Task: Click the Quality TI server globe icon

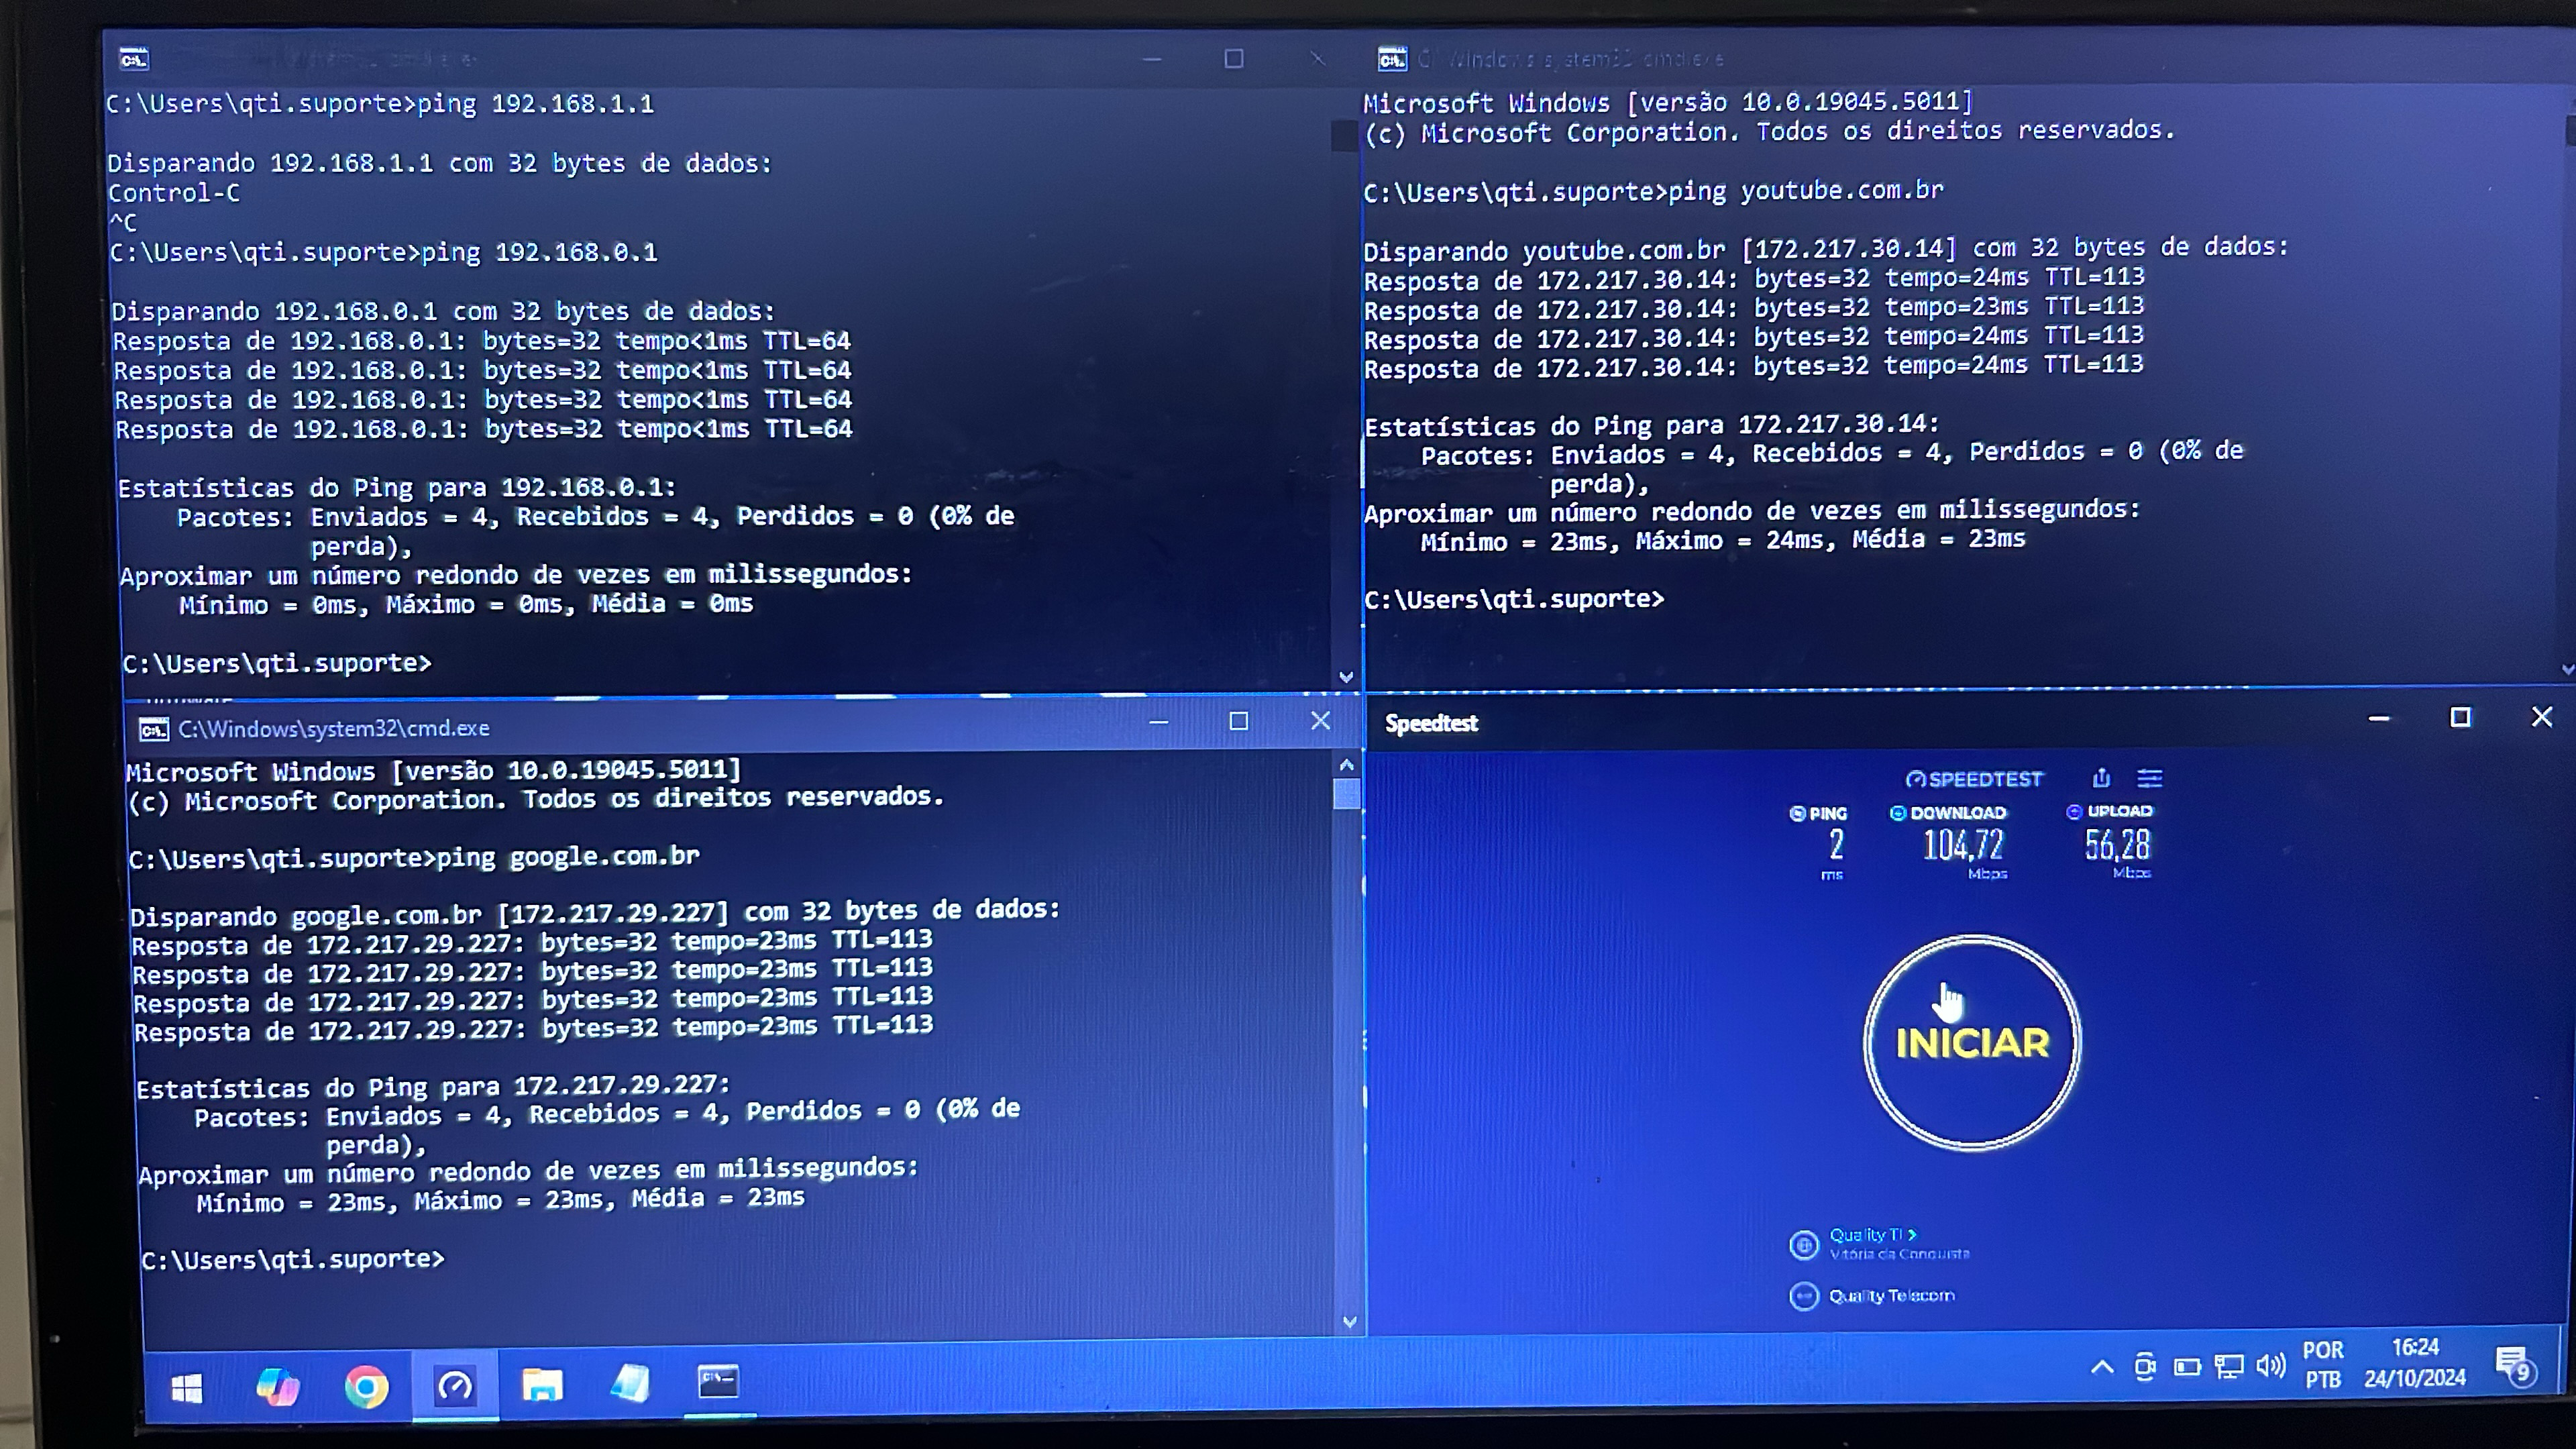Action: click(1803, 1245)
